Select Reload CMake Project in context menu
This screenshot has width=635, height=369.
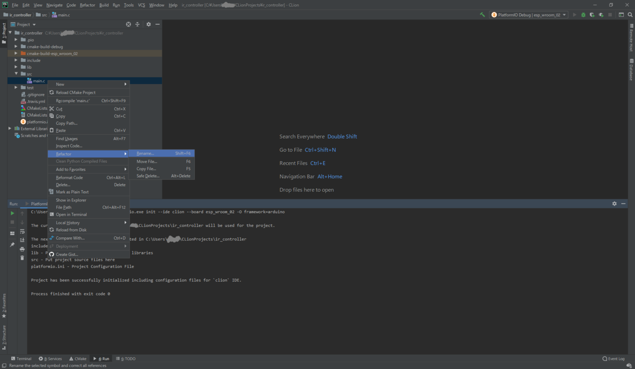(88, 93)
